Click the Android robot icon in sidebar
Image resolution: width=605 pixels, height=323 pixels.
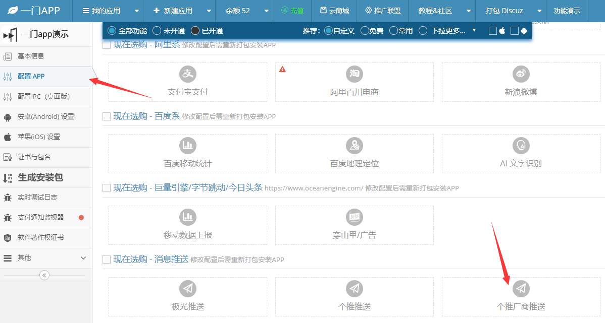(x=8, y=117)
